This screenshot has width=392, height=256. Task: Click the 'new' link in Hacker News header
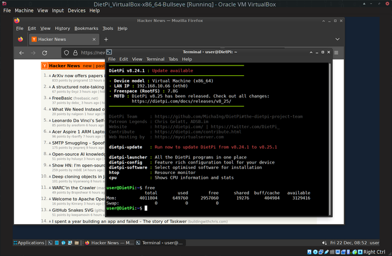(87, 66)
